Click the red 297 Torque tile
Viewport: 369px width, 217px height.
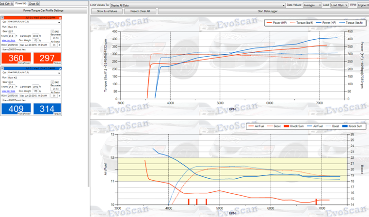point(47,58)
